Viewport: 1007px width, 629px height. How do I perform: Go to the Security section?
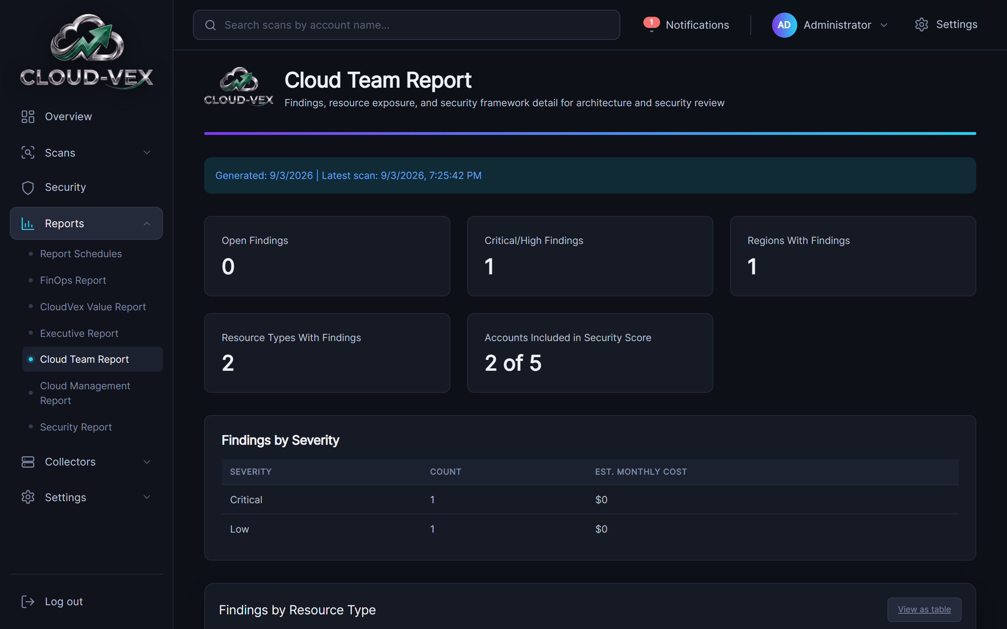pos(86,188)
